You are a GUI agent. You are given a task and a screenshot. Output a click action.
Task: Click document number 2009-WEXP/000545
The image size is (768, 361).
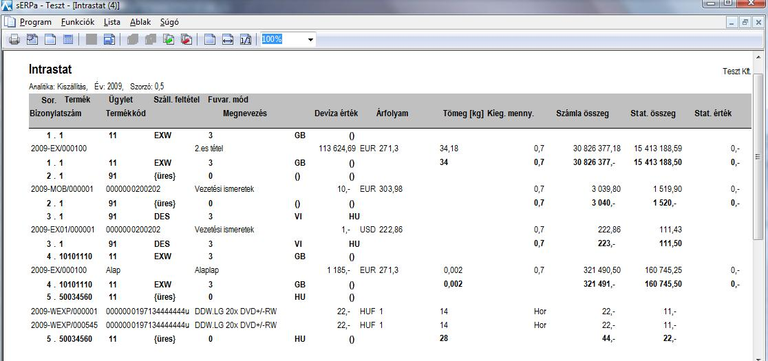coord(64,325)
